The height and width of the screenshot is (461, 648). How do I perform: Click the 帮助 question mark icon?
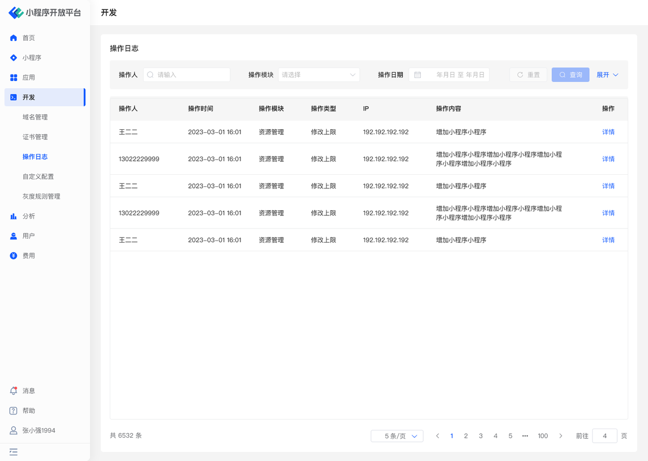pyautogui.click(x=14, y=411)
